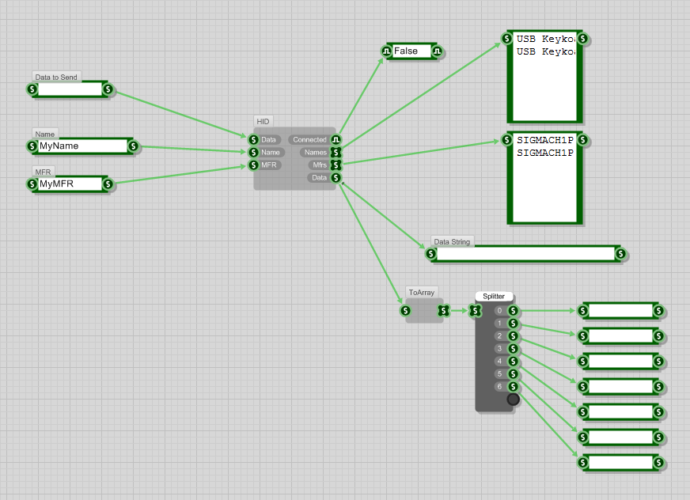The width and height of the screenshot is (690, 500).
Task: Click the ToArray node header
Action: (422, 292)
